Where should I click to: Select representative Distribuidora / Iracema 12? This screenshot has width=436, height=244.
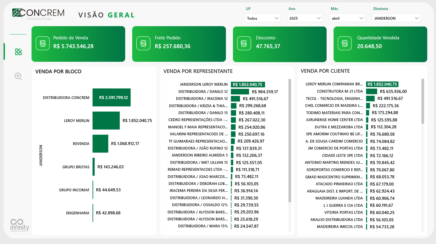[202, 99]
